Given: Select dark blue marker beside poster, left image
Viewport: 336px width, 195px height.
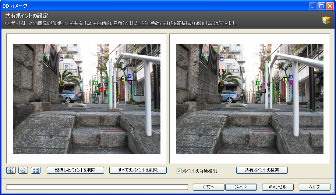Looking at the screenshot, I should [61, 59].
